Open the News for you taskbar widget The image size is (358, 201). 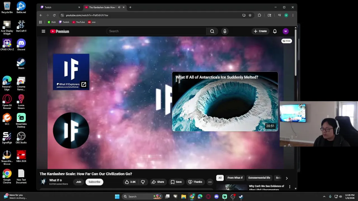coord(15,197)
